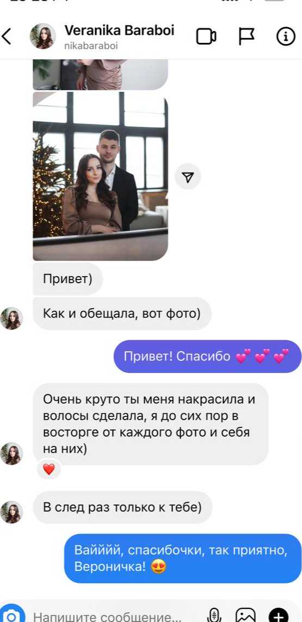Open the Veranika Baraboi name header
This screenshot has height=622, width=302.
click(119, 30)
